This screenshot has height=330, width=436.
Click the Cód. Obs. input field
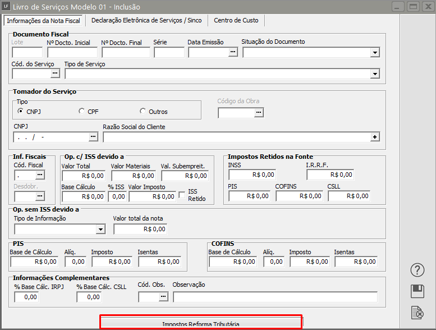149,297
